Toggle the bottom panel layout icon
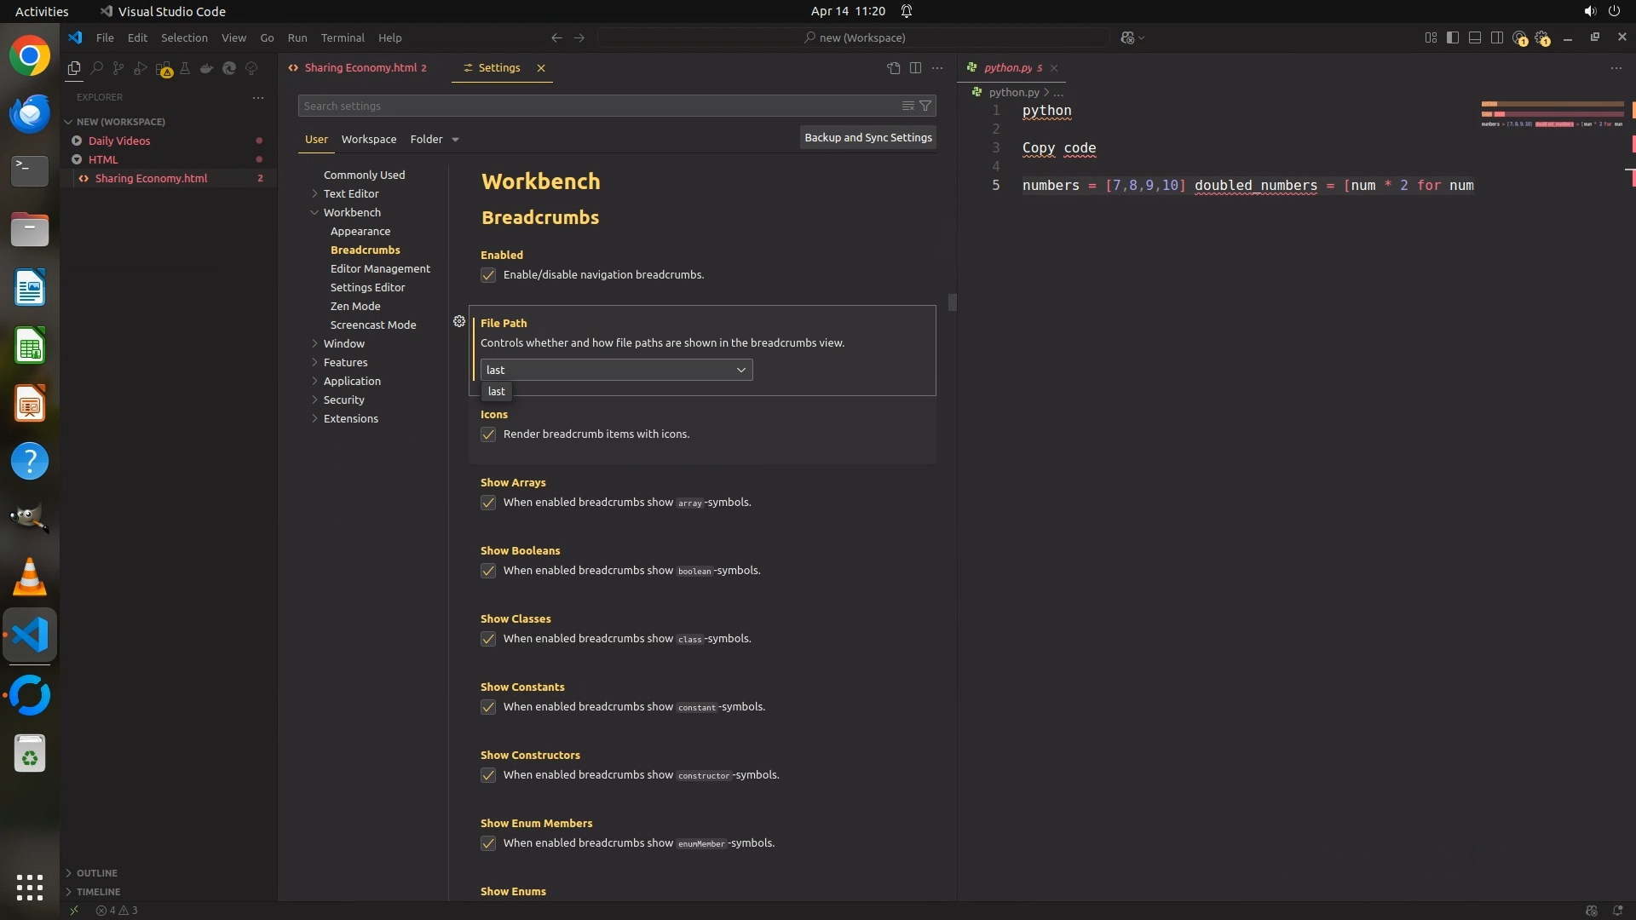 coord(1475,37)
